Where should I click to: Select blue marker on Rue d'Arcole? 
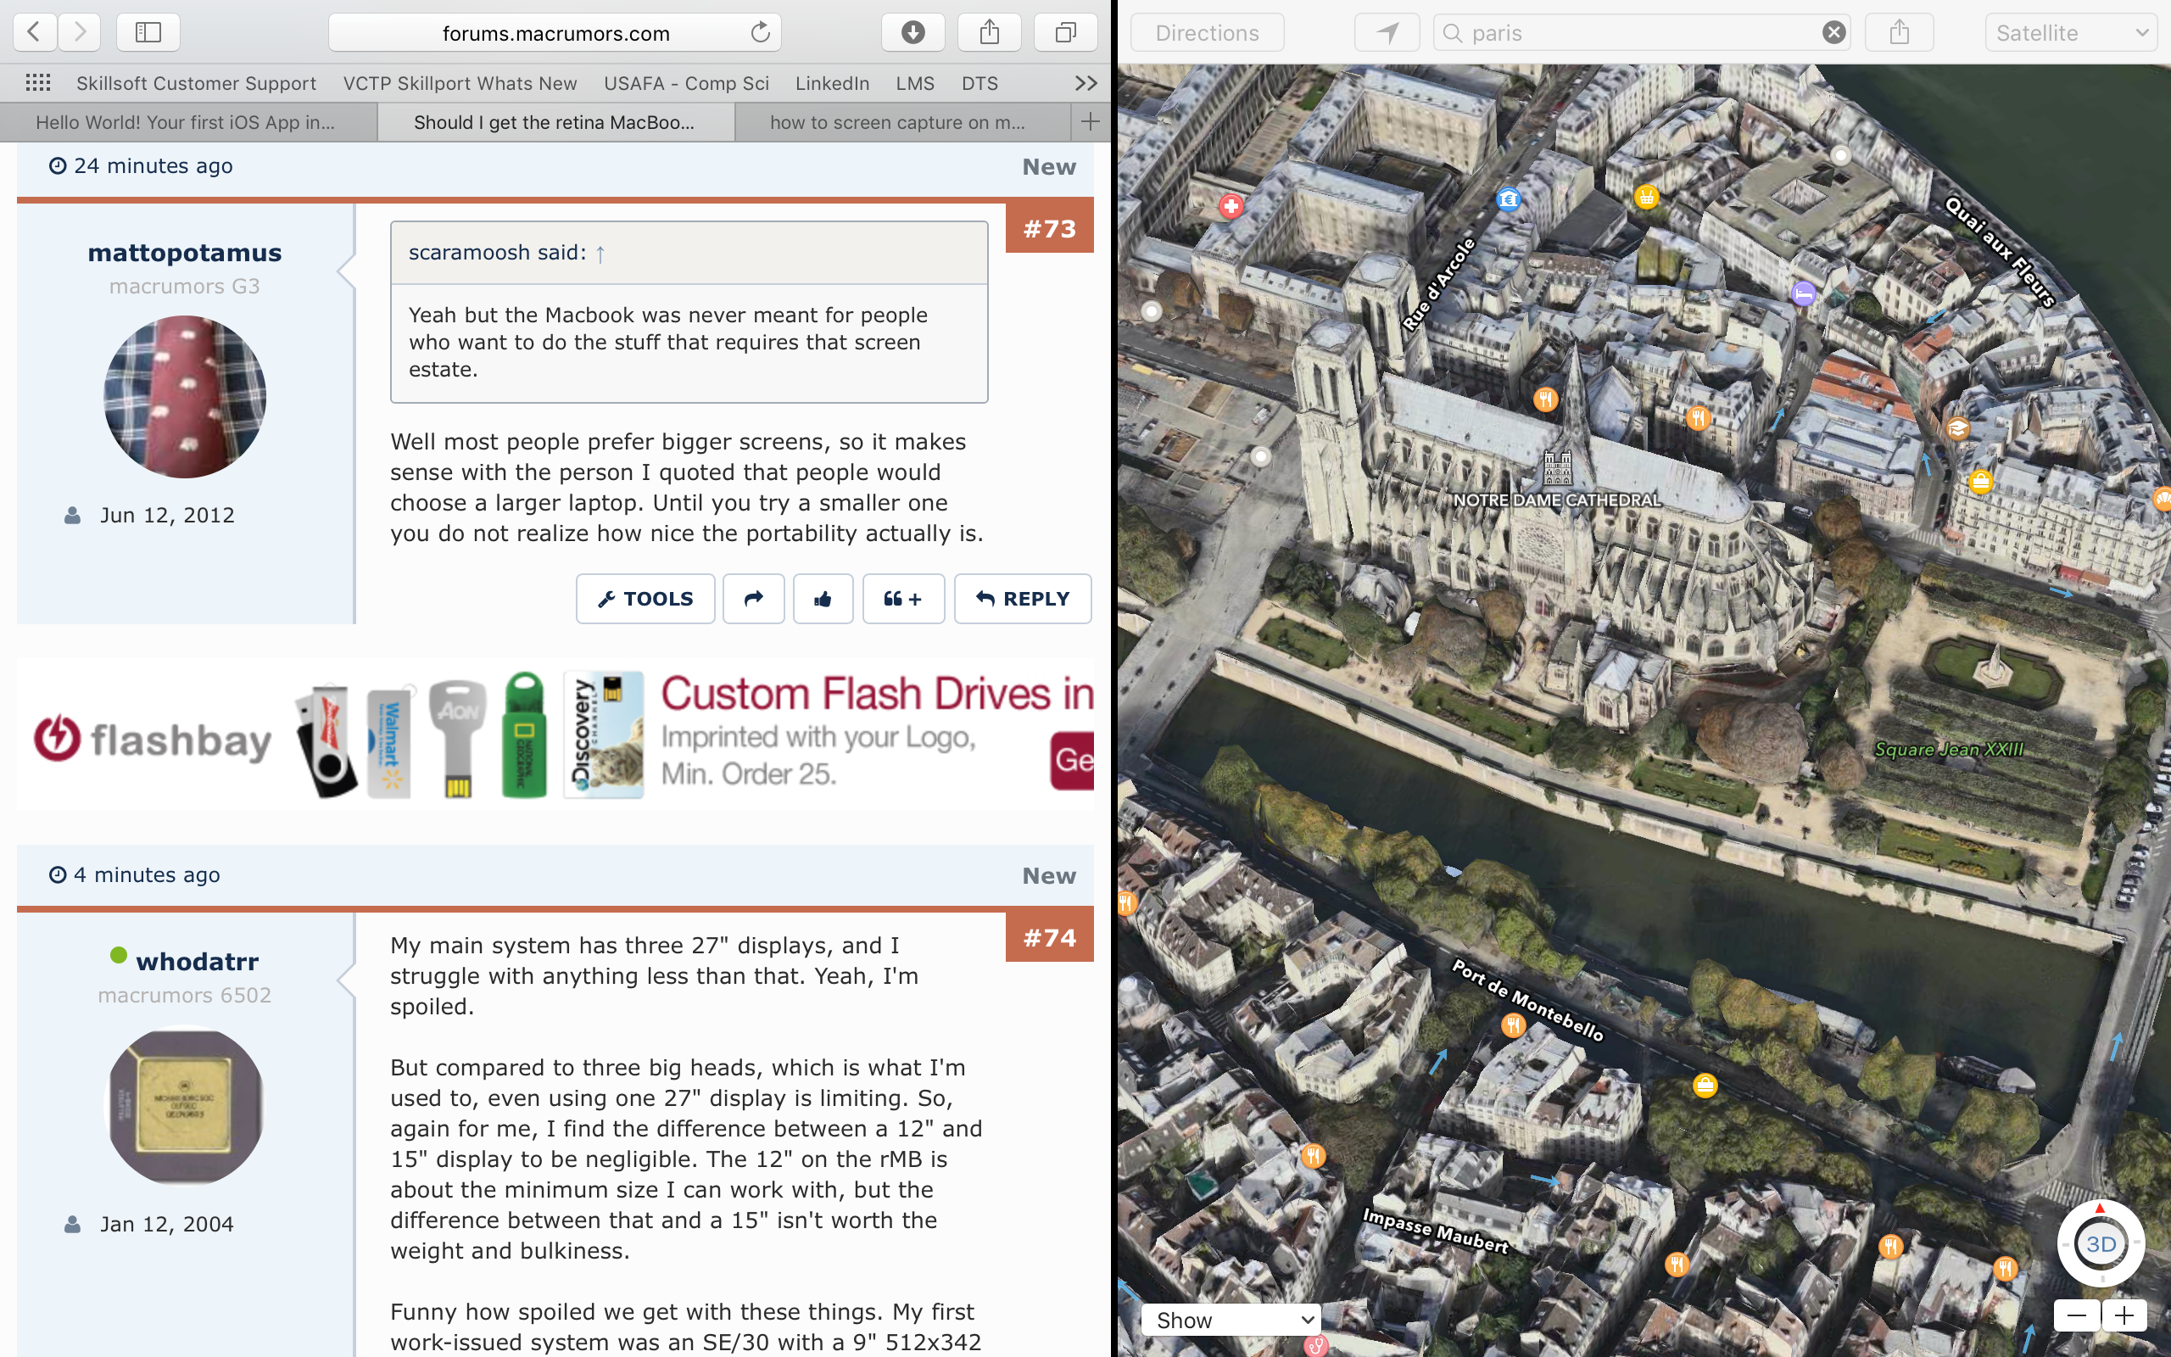point(1508,198)
